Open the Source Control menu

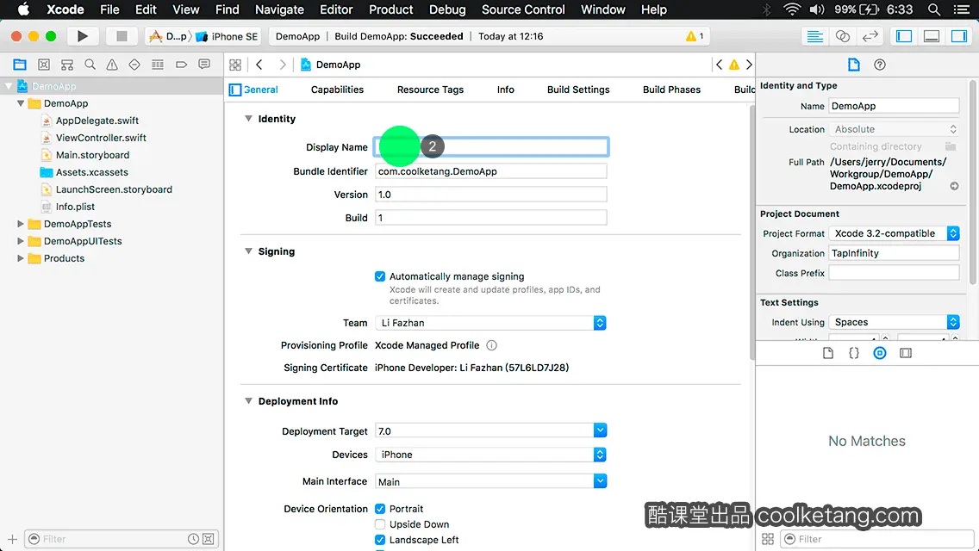pyautogui.click(x=523, y=9)
